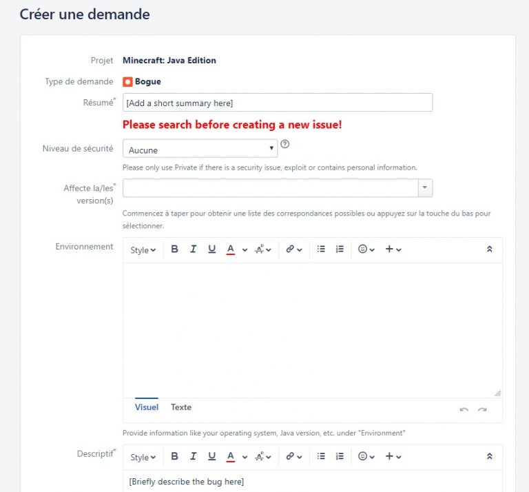Click inside the Environnement text area

pyautogui.click(x=312, y=327)
